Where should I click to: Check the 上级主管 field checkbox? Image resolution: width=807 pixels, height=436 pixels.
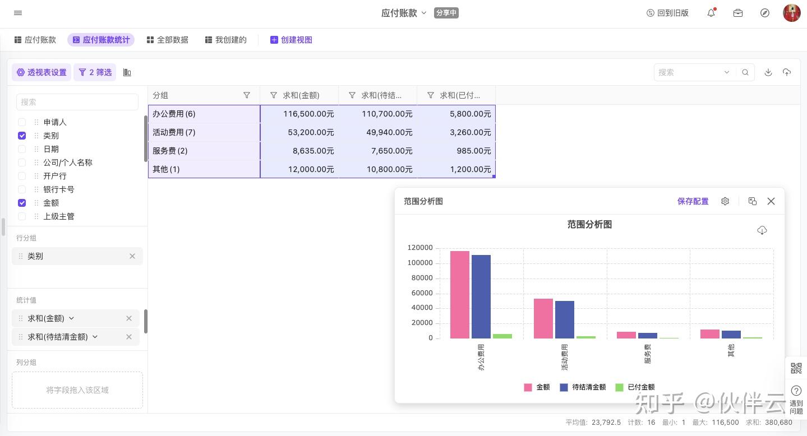22,216
